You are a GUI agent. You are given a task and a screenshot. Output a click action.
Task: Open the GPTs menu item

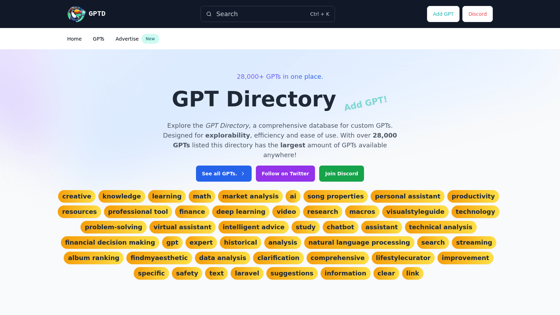point(98,39)
